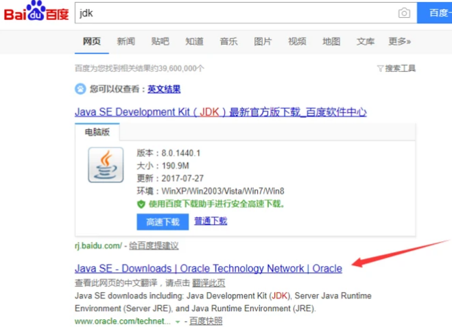Viewport: 452px width, 327px height.
Task: Click environment text WinXP/Win2003/Vista/Win7/Win8
Action: (223, 191)
